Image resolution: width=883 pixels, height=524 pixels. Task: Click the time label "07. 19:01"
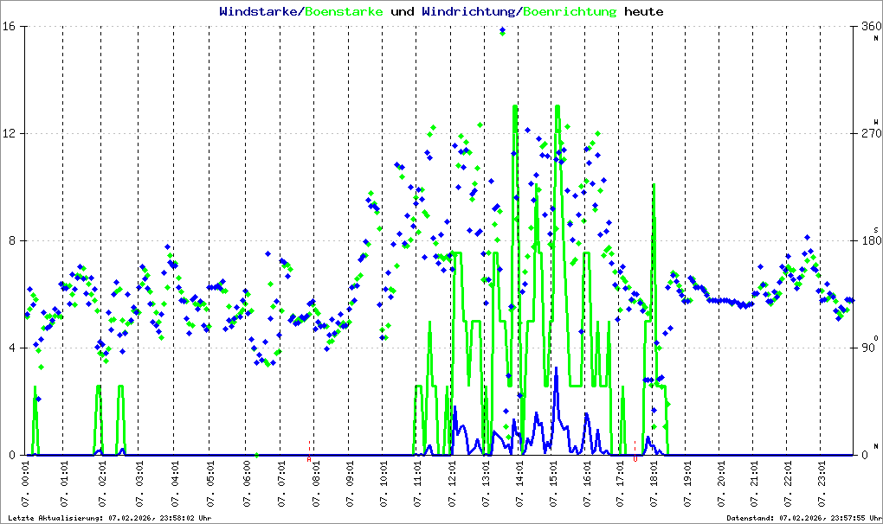(x=687, y=484)
